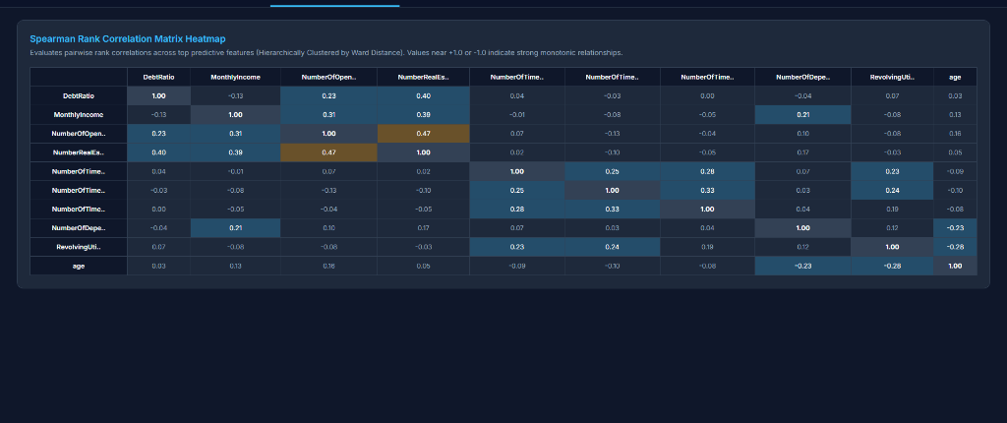The width and height of the screenshot is (1007, 423).
Task: Click 0.39 in MonthlyIncome row, NumberRealEs.. column
Action: click(x=423, y=114)
